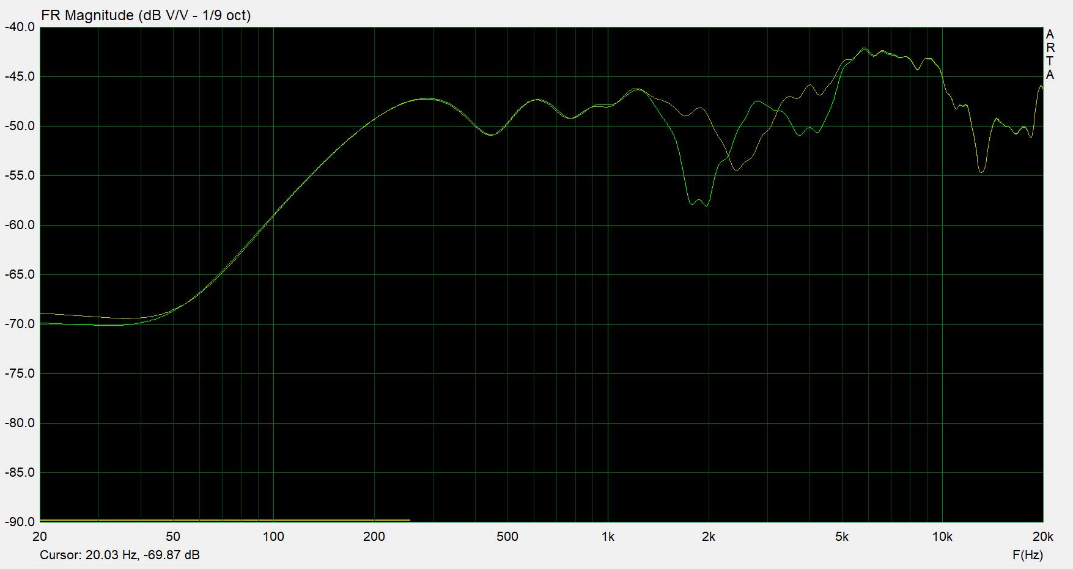Click the 2k frequency axis label
1073x569 pixels.
click(x=709, y=537)
